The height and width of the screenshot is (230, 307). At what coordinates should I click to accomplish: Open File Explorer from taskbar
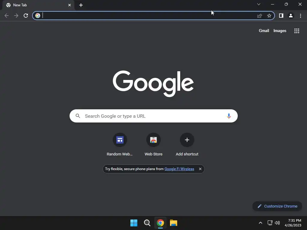pos(174,223)
